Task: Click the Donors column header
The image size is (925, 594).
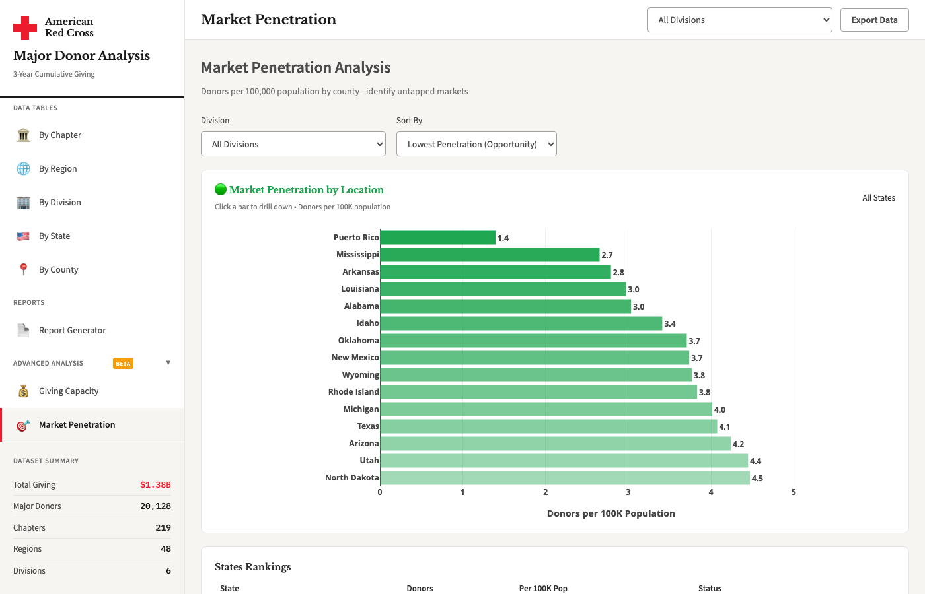Action: click(x=420, y=588)
